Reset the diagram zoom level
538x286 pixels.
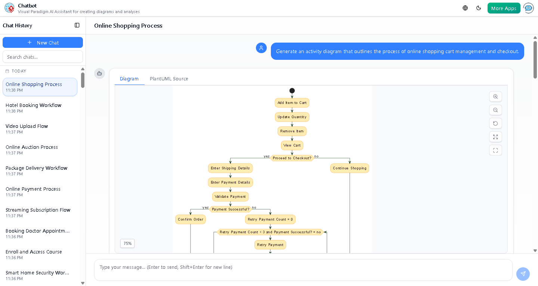click(x=495, y=123)
